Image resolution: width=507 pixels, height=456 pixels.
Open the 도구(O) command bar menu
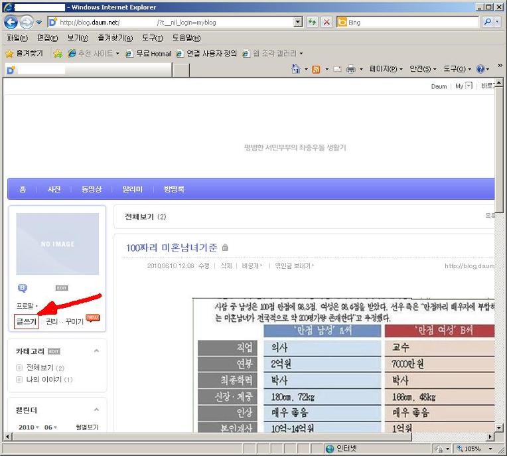pyautogui.click(x=457, y=69)
